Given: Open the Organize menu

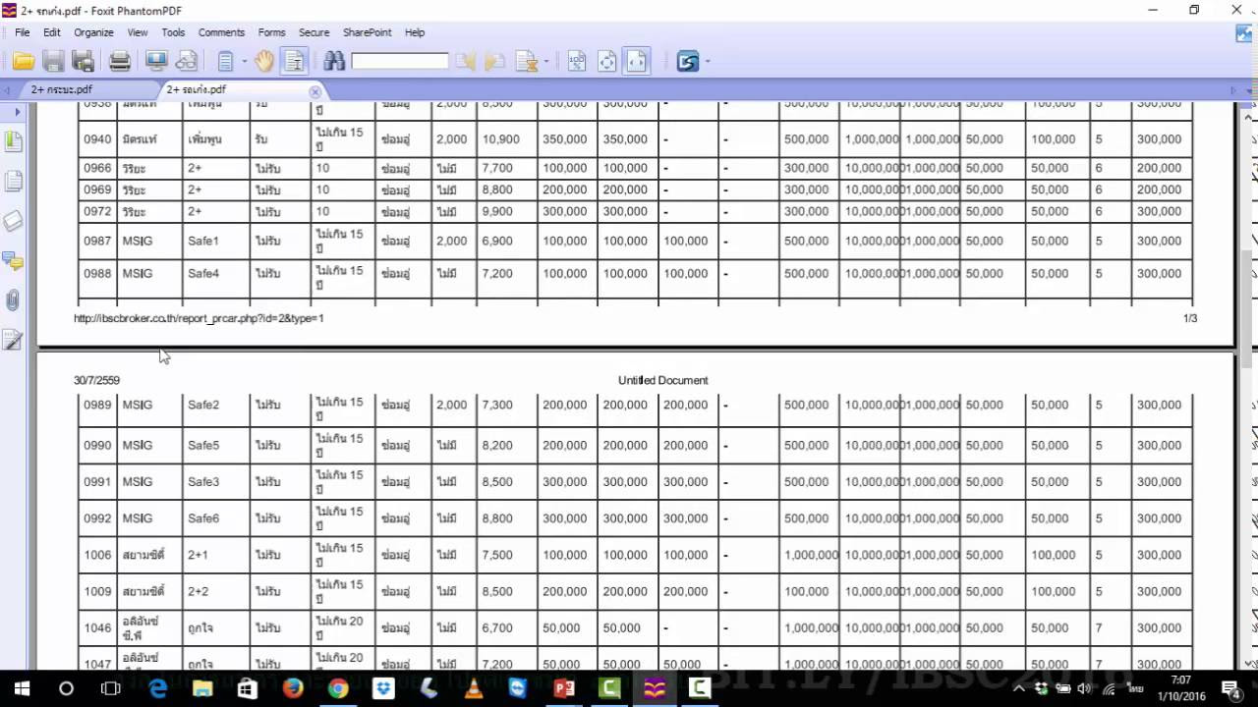Looking at the screenshot, I should pos(94,32).
